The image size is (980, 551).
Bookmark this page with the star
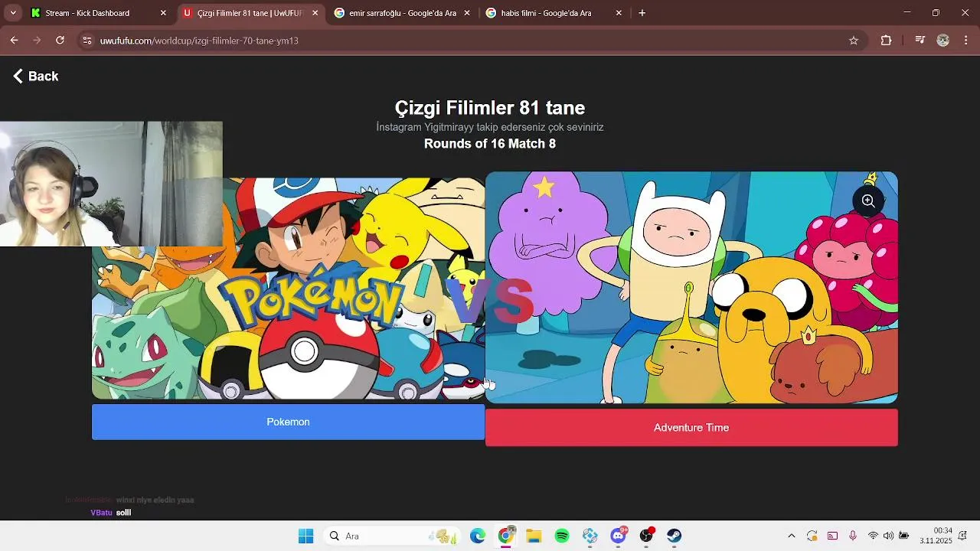[854, 41]
